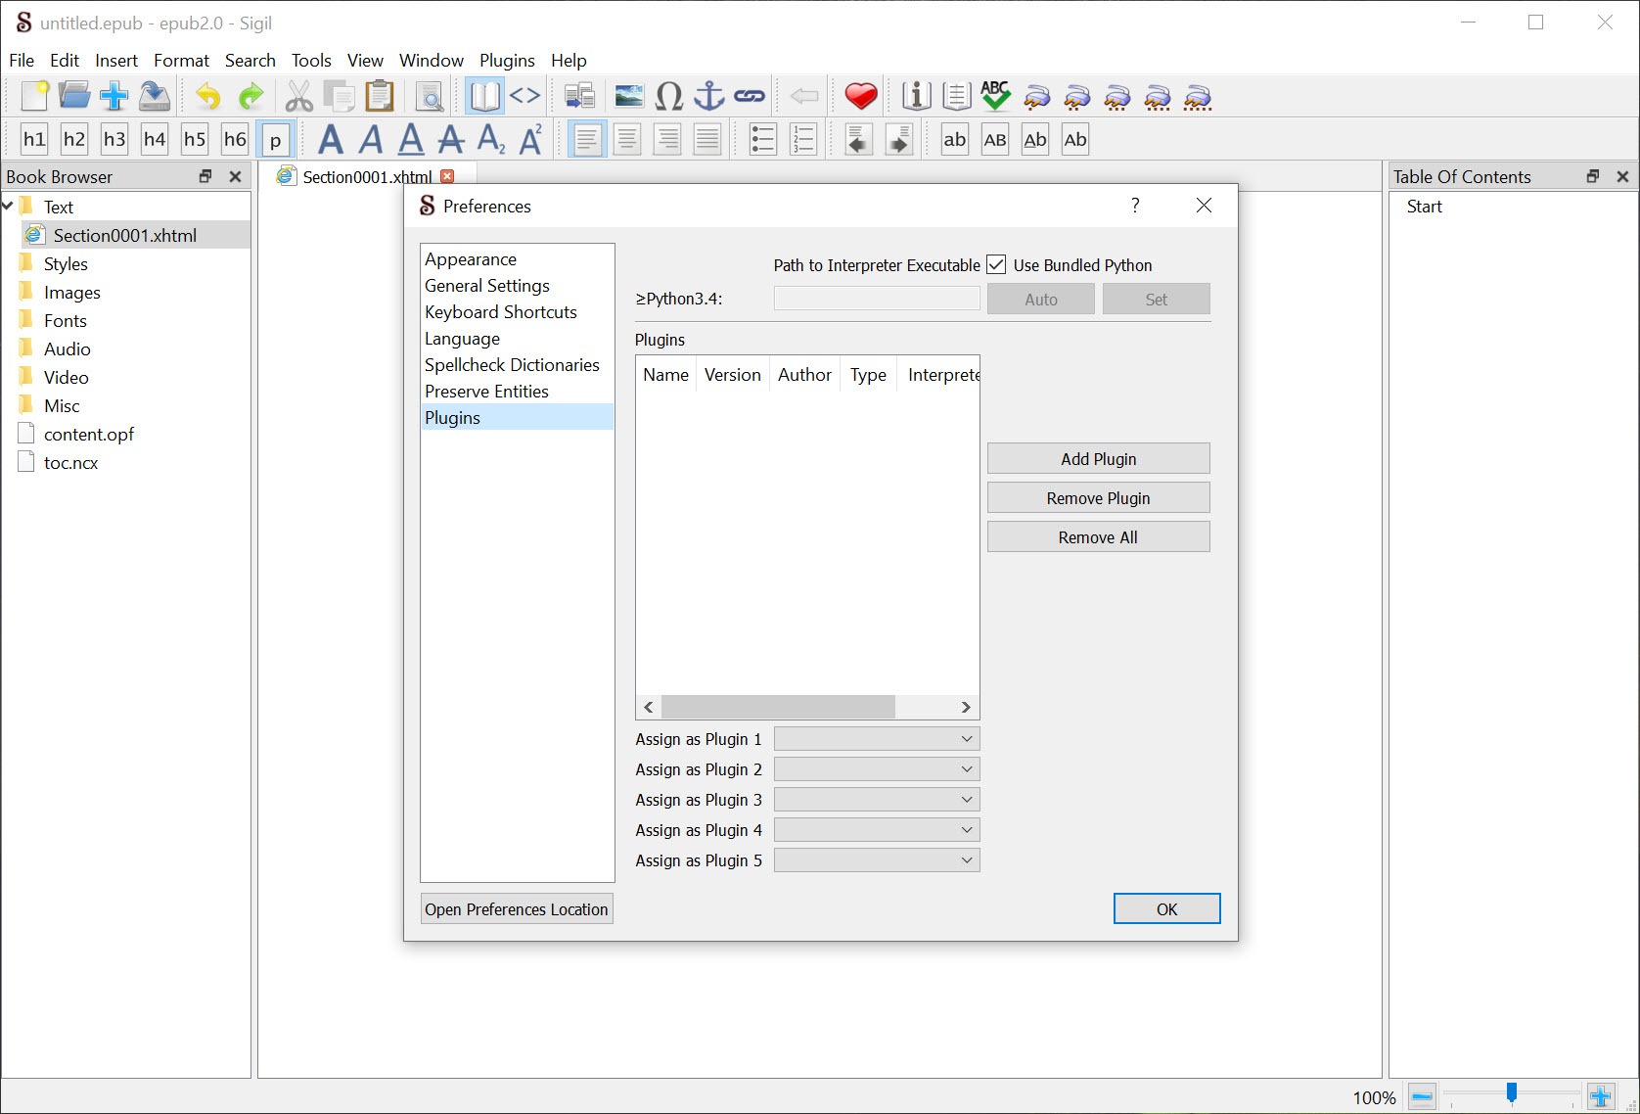Collapse the Text folder in Book Browser
Image resolution: width=1640 pixels, height=1114 pixels.
(9, 207)
